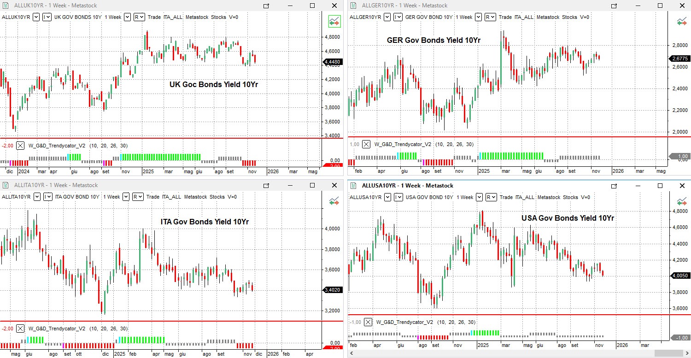691x358 pixels.
Task: Open the ALLUK10YR symbol dropdown
Action: 36,17
